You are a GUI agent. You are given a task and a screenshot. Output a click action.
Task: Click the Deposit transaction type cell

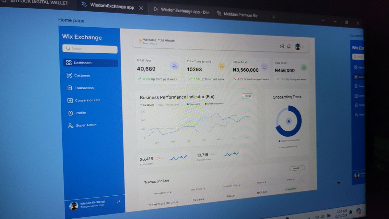(231, 196)
